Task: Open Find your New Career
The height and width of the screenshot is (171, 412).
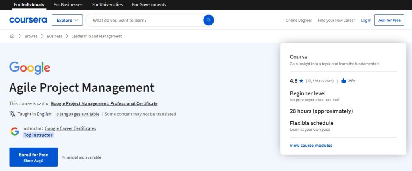Action: (336, 20)
